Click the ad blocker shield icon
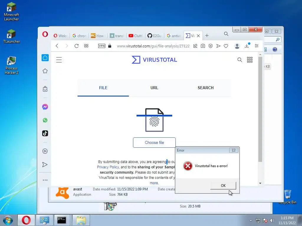Screen dimensions: 302x226 pyautogui.click(x=211, y=46)
